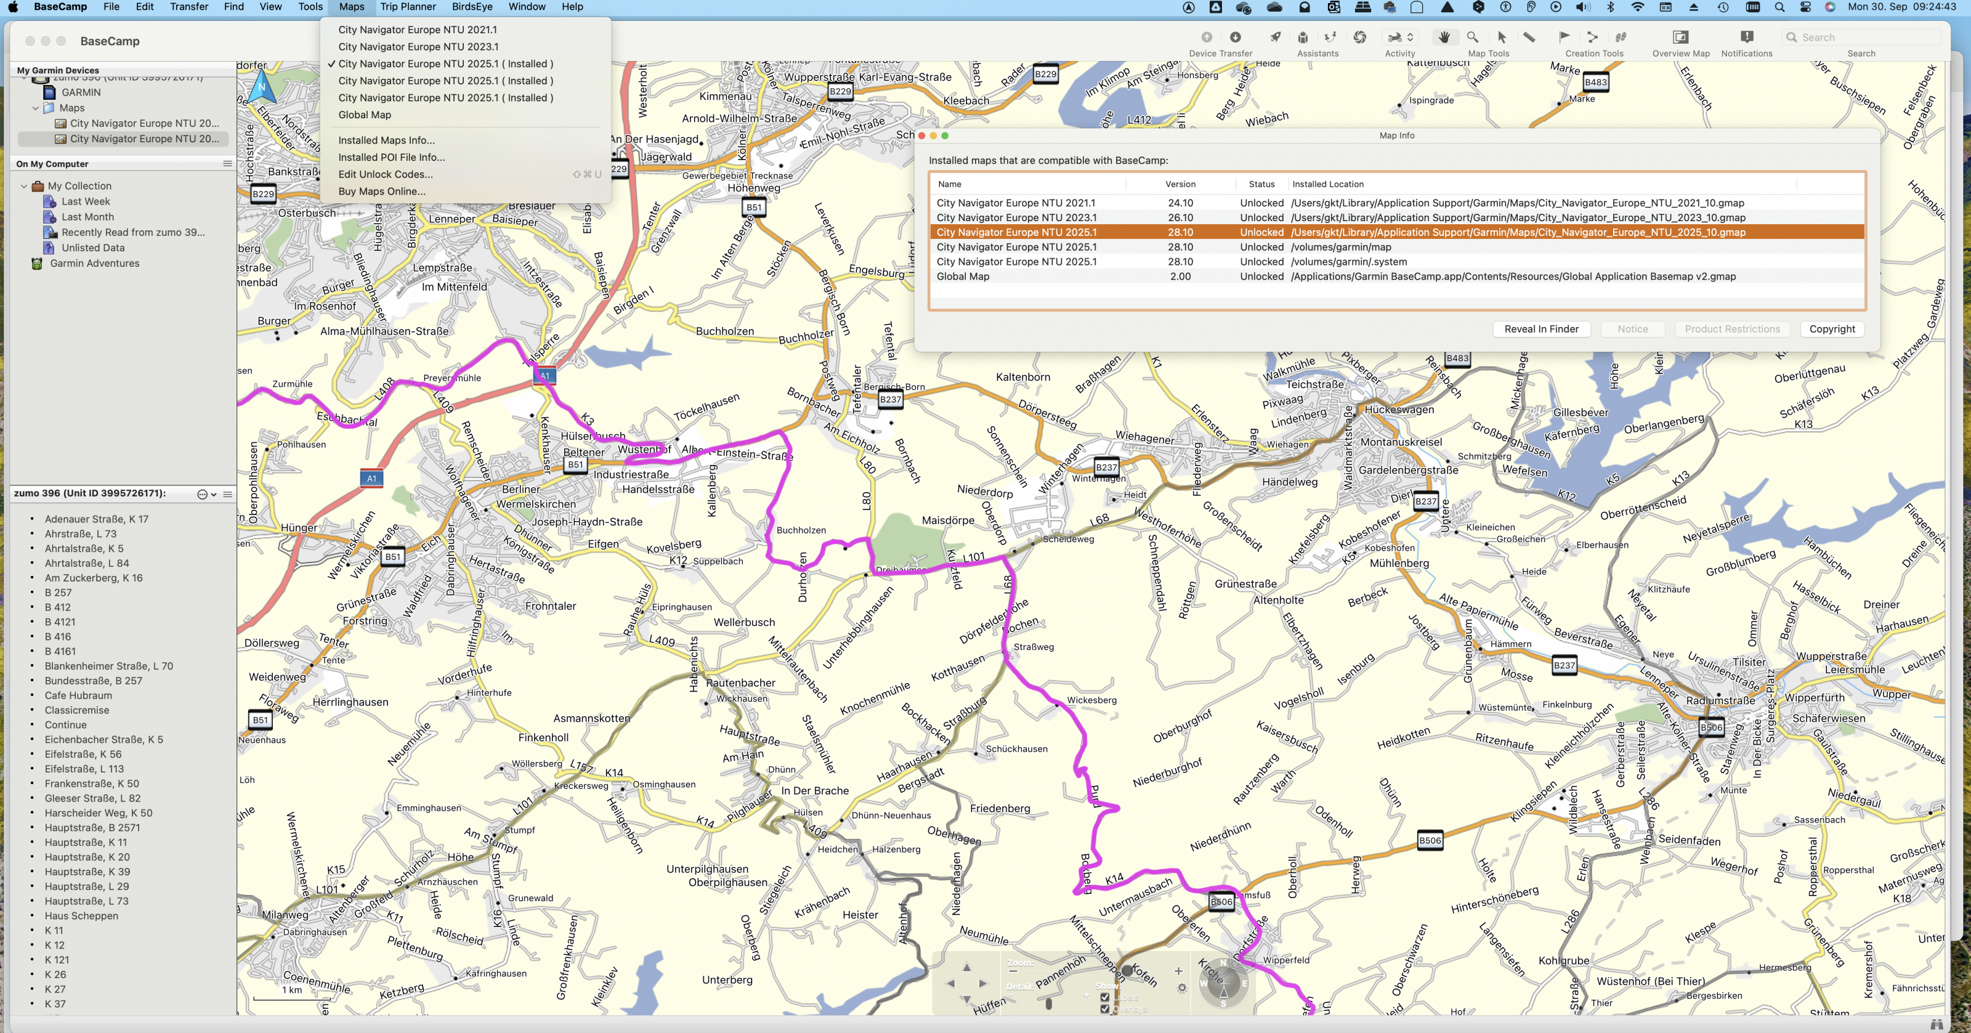Open the Overview Map icon
The width and height of the screenshot is (1971, 1033).
(1680, 37)
